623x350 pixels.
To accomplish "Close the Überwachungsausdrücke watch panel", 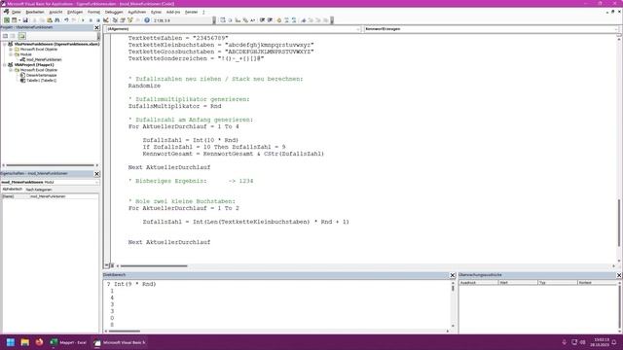I will (x=619, y=275).
